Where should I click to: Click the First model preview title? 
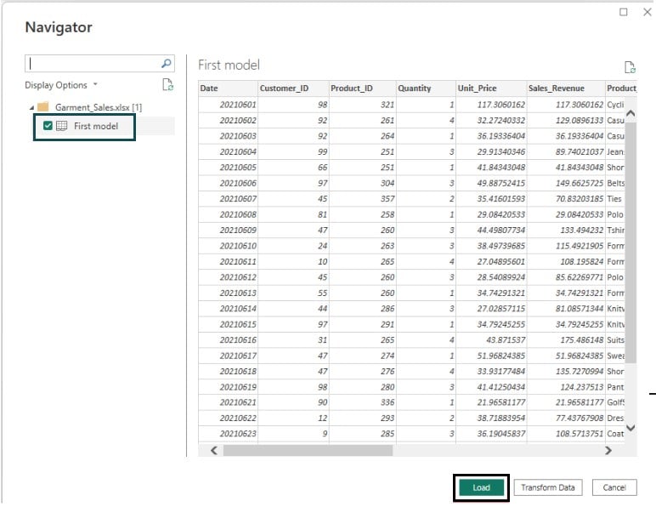coord(229,65)
